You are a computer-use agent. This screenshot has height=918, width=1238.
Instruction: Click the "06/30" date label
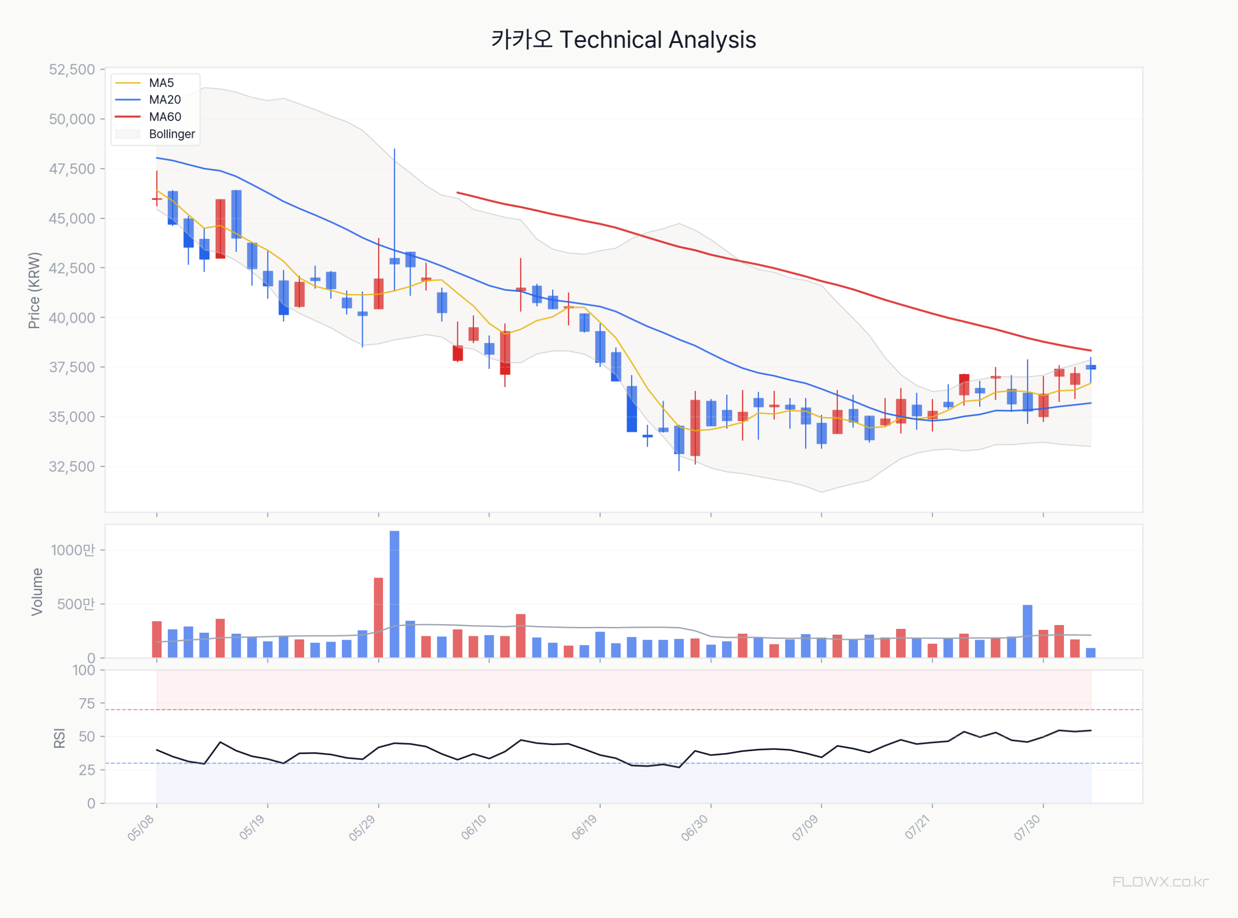[695, 829]
